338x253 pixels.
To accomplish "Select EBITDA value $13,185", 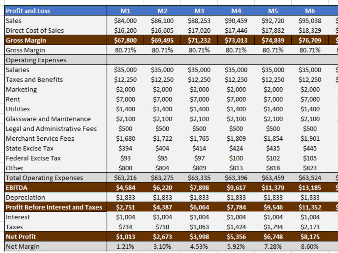I will [310, 188].
